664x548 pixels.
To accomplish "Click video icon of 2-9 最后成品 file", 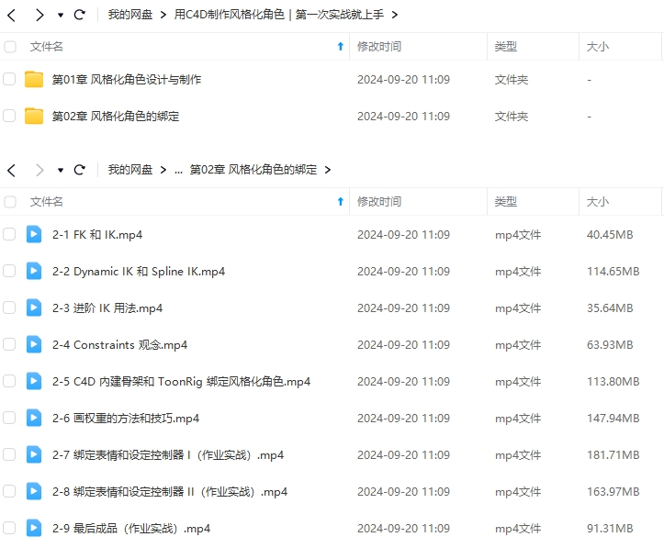I will 34,528.
